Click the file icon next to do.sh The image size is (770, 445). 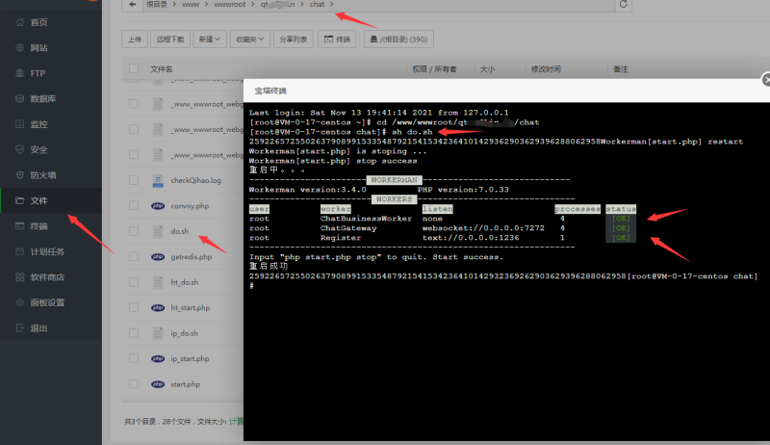159,232
